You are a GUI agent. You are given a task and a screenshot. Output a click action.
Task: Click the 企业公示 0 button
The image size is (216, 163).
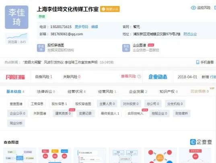point(17,113)
